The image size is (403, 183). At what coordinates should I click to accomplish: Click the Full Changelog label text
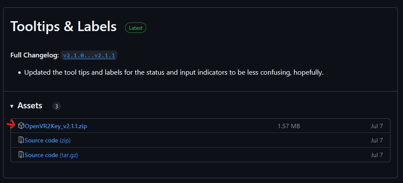[35, 56]
